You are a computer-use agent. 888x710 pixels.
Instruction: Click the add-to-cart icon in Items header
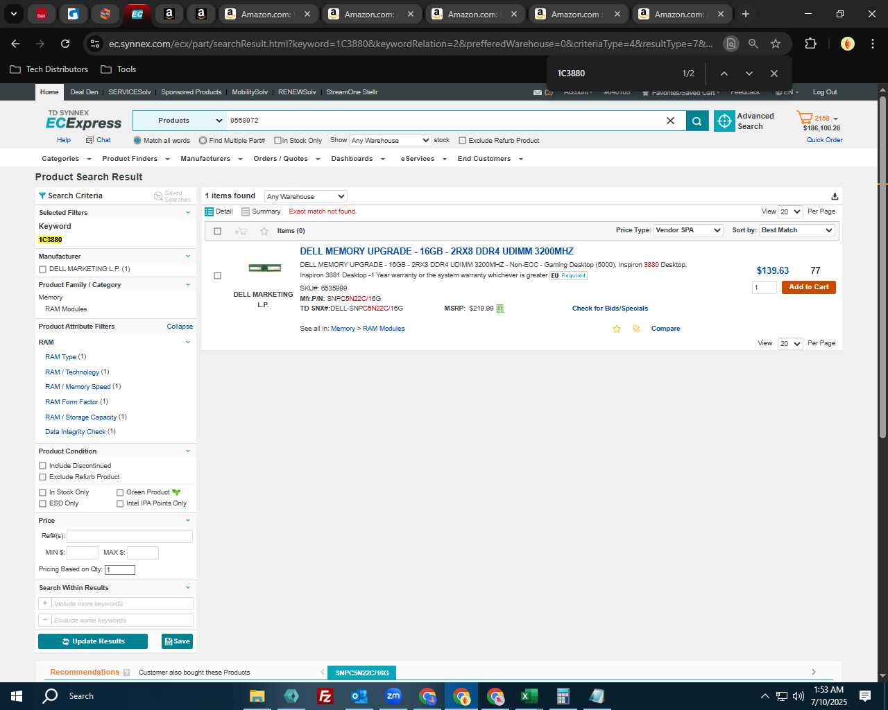point(241,231)
